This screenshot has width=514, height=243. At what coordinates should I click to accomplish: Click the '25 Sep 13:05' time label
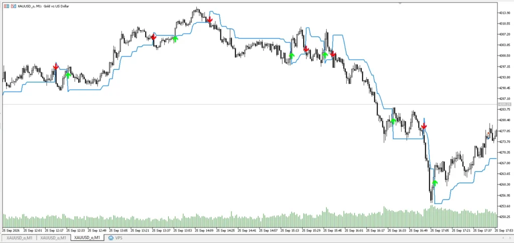118,230
